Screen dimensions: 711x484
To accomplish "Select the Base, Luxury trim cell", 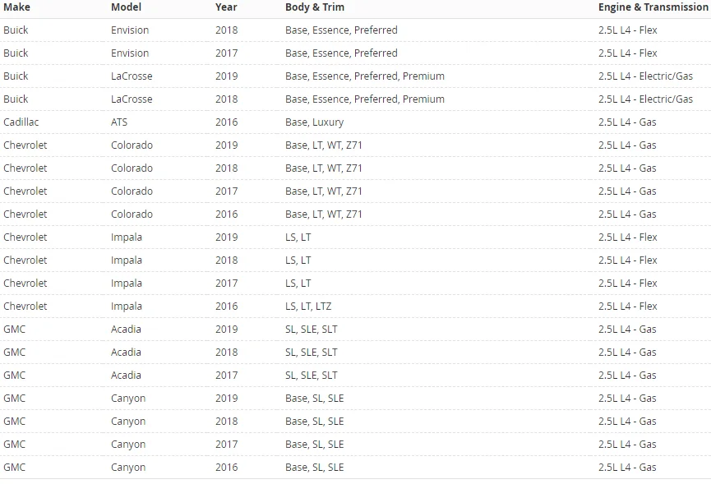I will tap(314, 122).
